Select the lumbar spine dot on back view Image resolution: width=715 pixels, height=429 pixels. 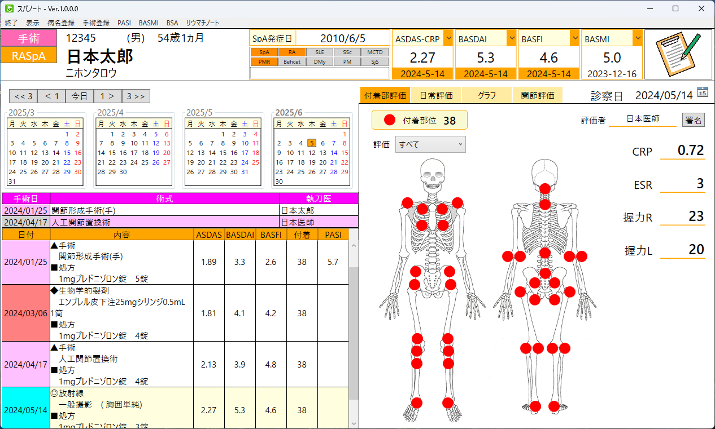[x=545, y=252]
